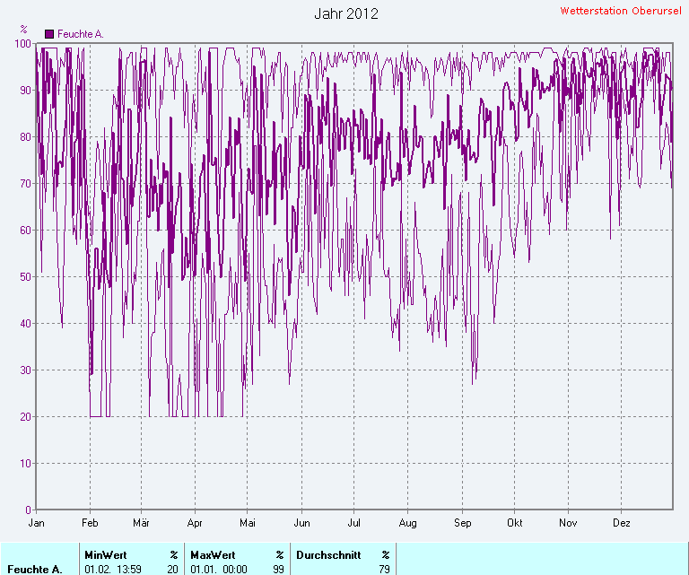Click the 'Mär' x-axis label
The image size is (689, 575).
tap(141, 523)
